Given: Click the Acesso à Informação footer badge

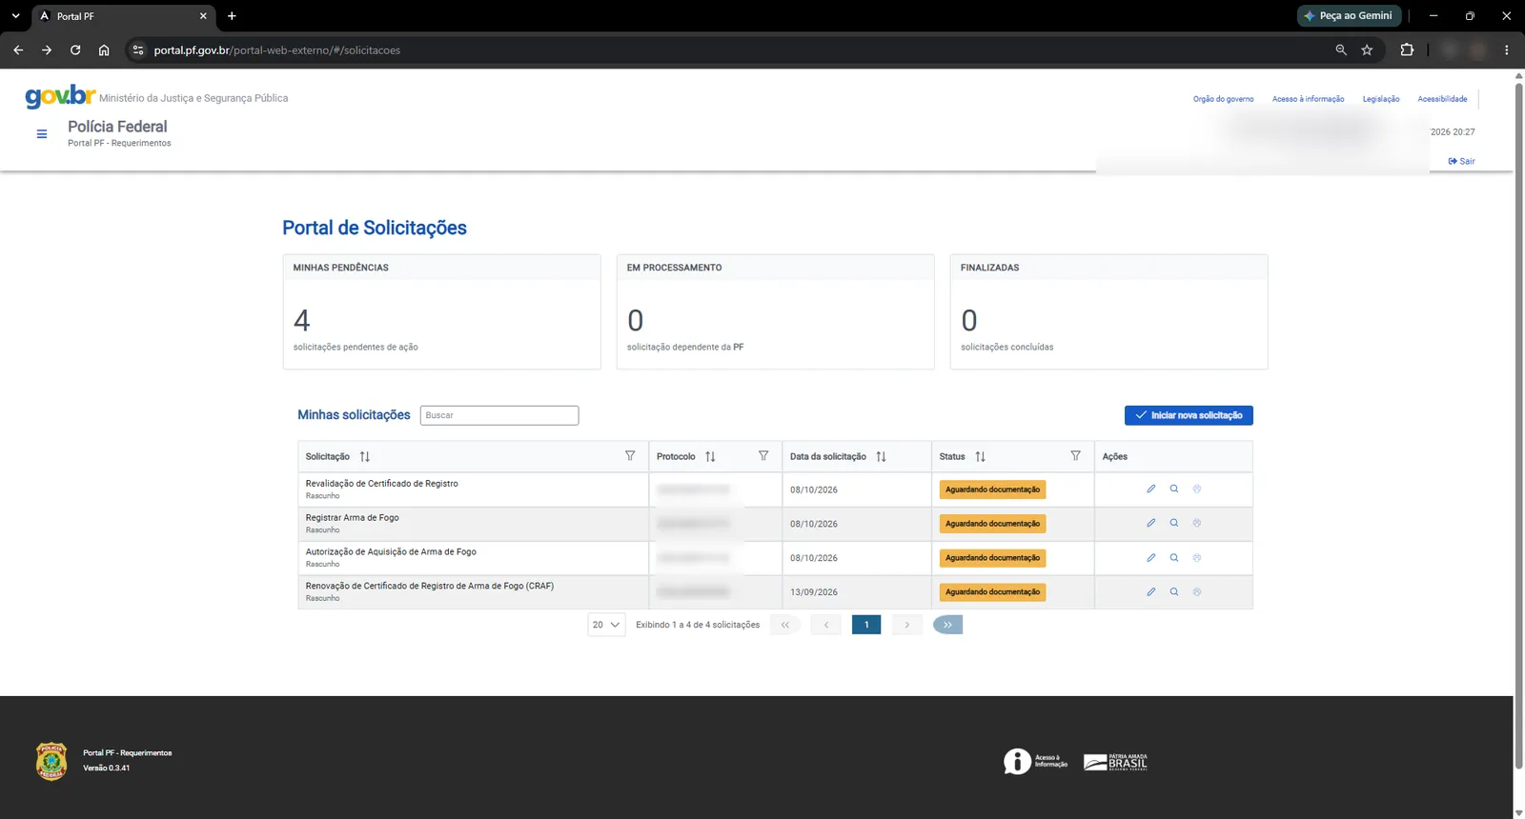Looking at the screenshot, I should (x=1035, y=762).
